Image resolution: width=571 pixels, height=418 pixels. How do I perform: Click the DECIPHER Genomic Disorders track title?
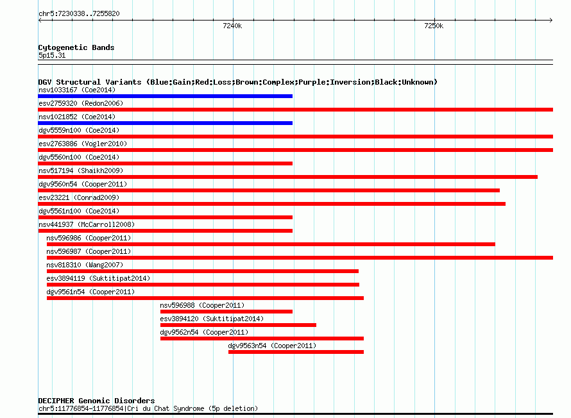click(x=96, y=401)
